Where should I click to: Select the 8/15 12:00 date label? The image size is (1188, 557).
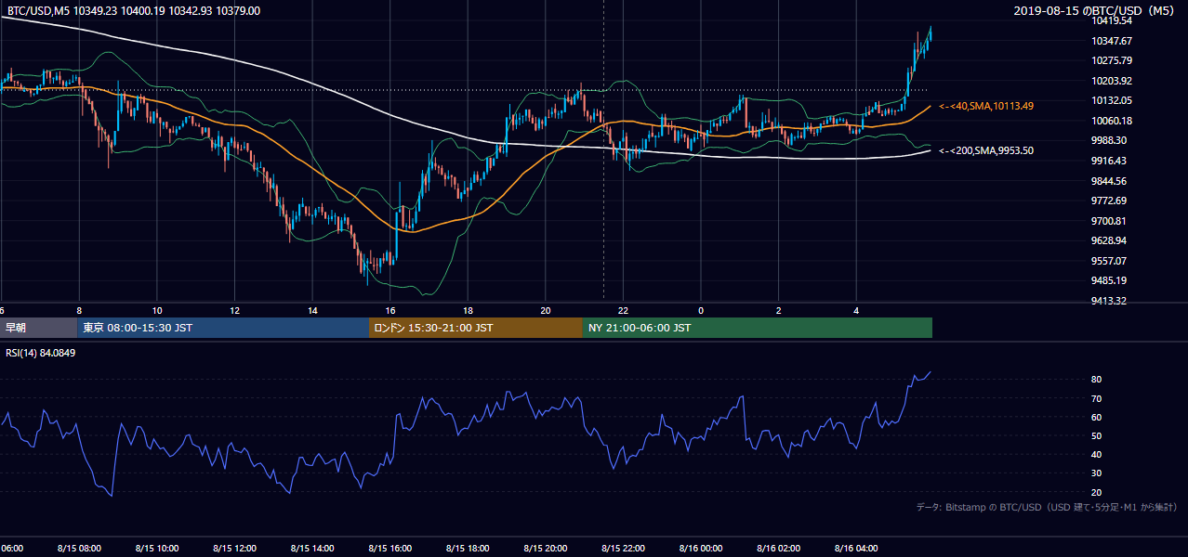[234, 548]
